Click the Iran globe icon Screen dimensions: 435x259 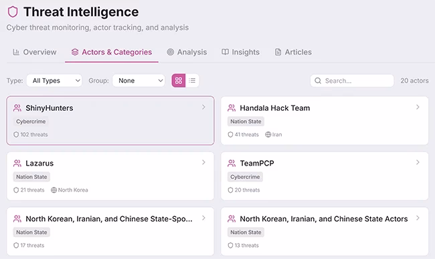tap(268, 134)
